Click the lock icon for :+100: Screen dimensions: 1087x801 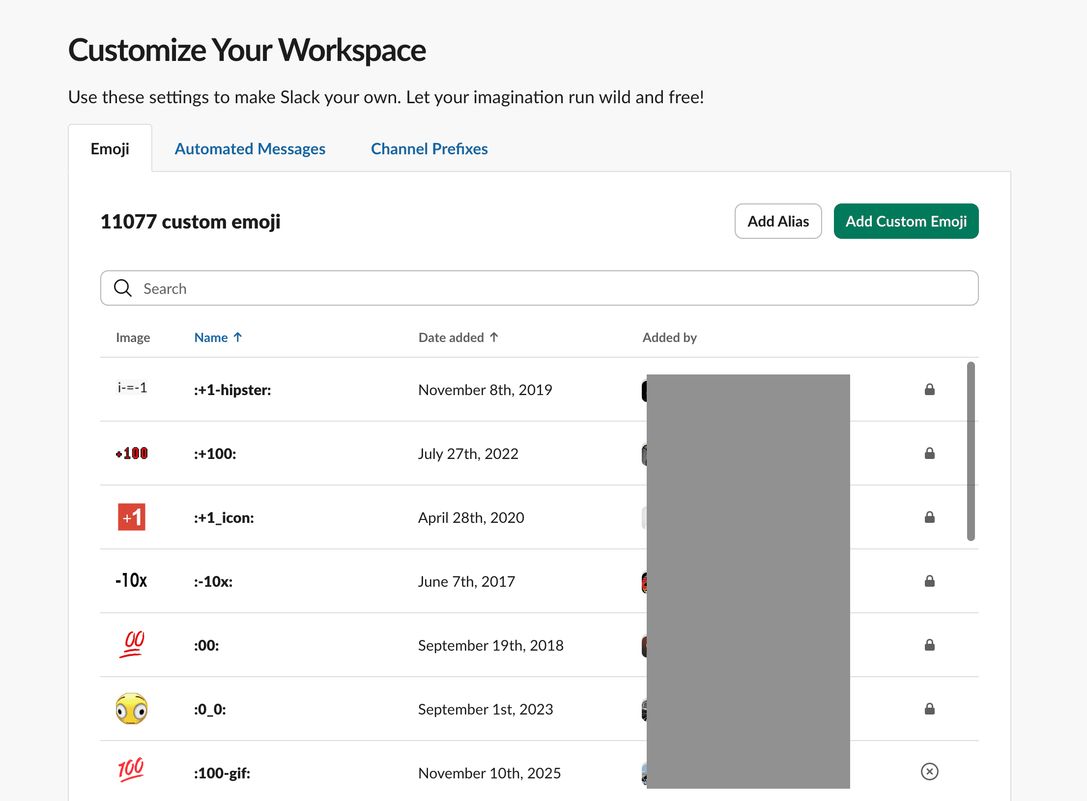point(929,453)
